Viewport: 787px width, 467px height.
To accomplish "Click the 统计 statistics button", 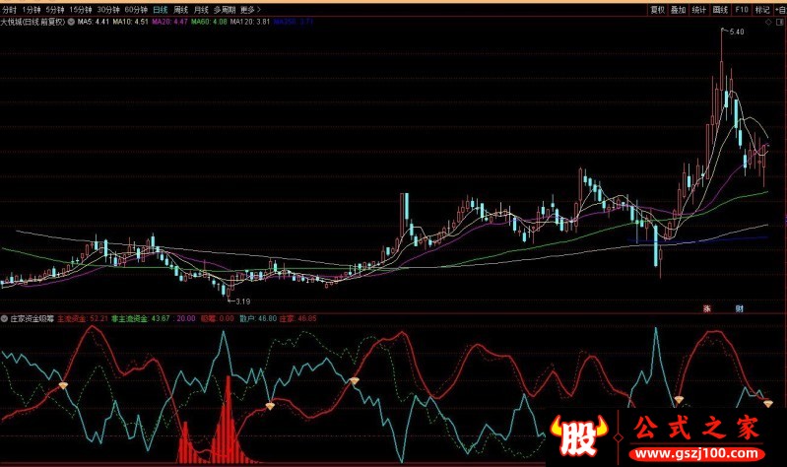I will click(x=698, y=9).
